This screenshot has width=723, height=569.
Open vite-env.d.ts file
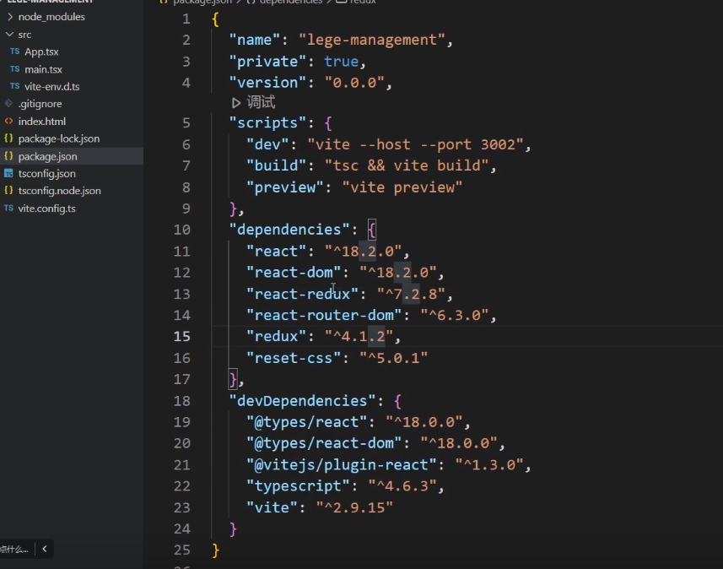coord(52,86)
